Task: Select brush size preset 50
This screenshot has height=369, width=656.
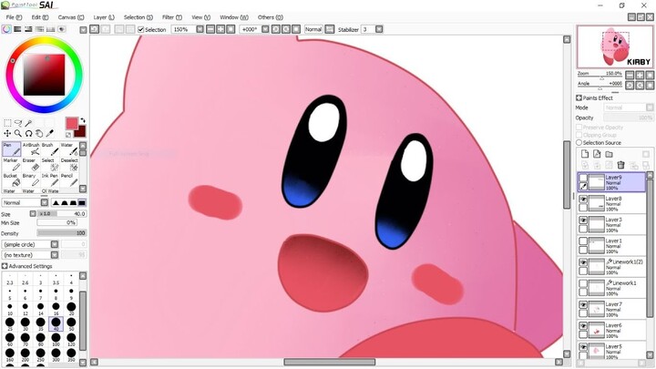Action: tap(71, 323)
